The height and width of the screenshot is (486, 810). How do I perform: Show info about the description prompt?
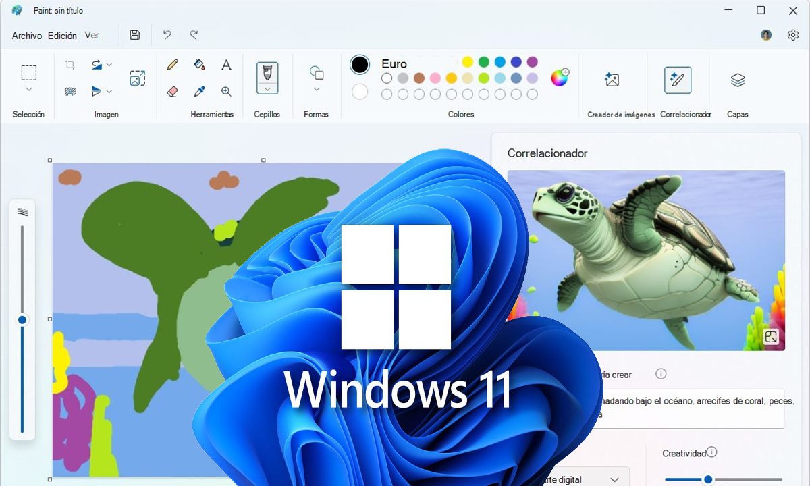(661, 374)
